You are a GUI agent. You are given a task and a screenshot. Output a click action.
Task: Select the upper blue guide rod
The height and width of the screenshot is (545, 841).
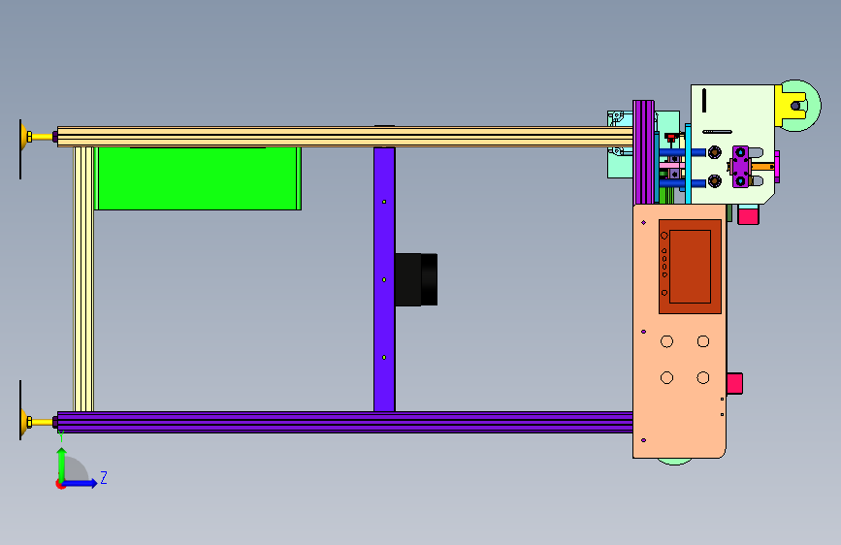[683, 152]
